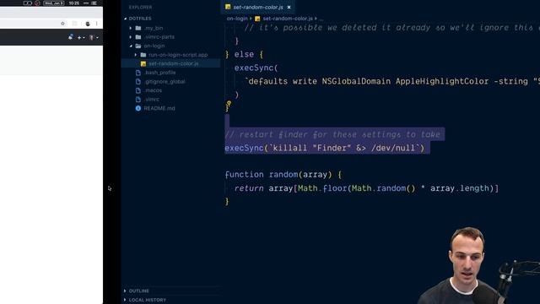The width and height of the screenshot is (540, 304).
Task: Expand the .my_bin folder arrow
Action: [x=131, y=28]
